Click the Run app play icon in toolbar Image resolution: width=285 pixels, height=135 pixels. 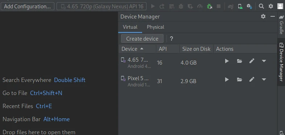coord(153,7)
